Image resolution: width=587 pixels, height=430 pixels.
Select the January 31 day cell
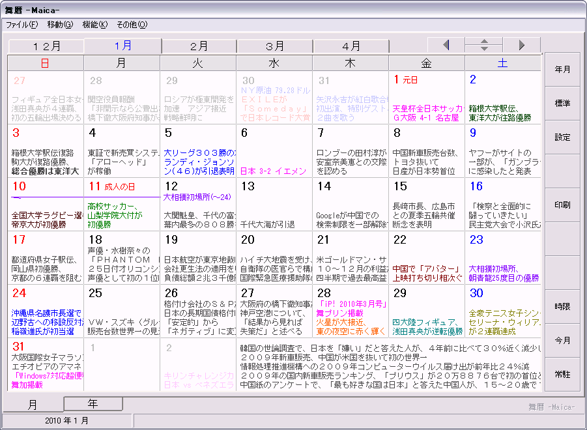click(46, 365)
